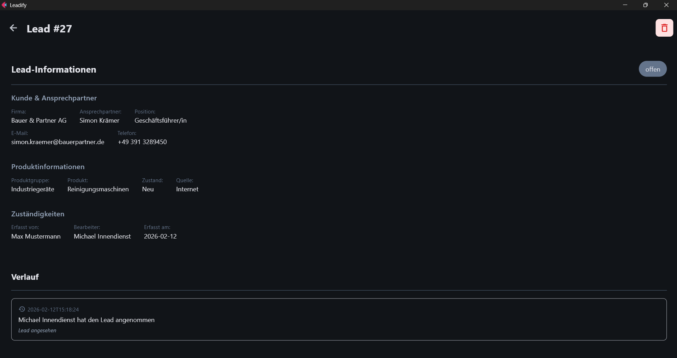
Task: Click the captured date 2026-02-12
Action: [x=160, y=236]
